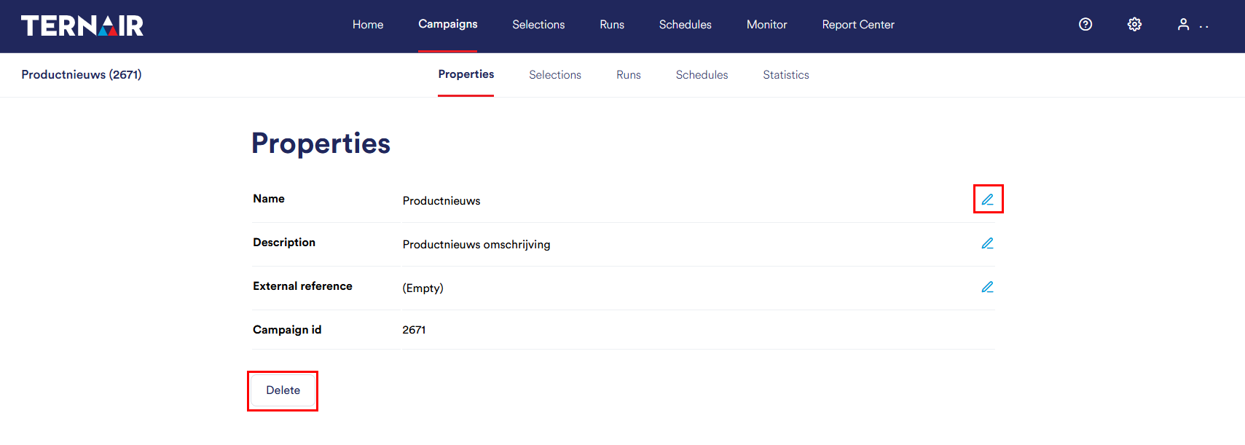Image resolution: width=1245 pixels, height=445 pixels.
Task: Open Schedules in top navigation bar
Action: (686, 25)
